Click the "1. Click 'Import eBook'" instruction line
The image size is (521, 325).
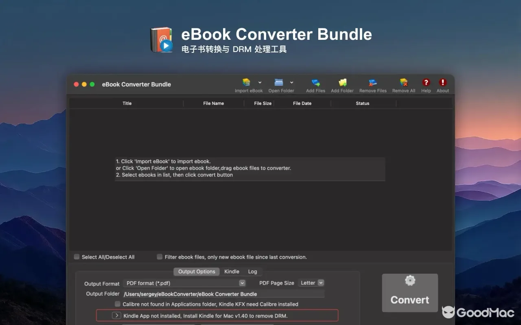163,161
